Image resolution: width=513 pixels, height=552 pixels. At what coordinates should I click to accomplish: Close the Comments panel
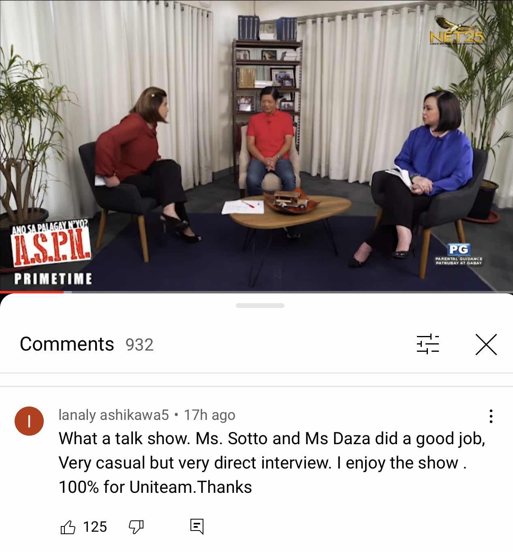point(486,344)
